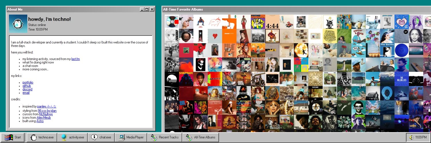Visit the McNultyyy cursors link

(46, 114)
